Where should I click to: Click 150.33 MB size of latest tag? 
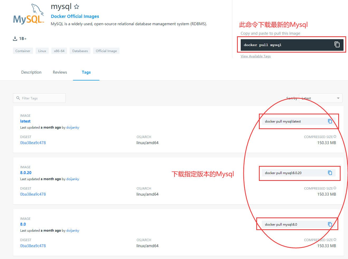(x=327, y=143)
